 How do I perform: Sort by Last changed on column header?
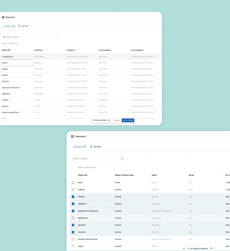137,50
